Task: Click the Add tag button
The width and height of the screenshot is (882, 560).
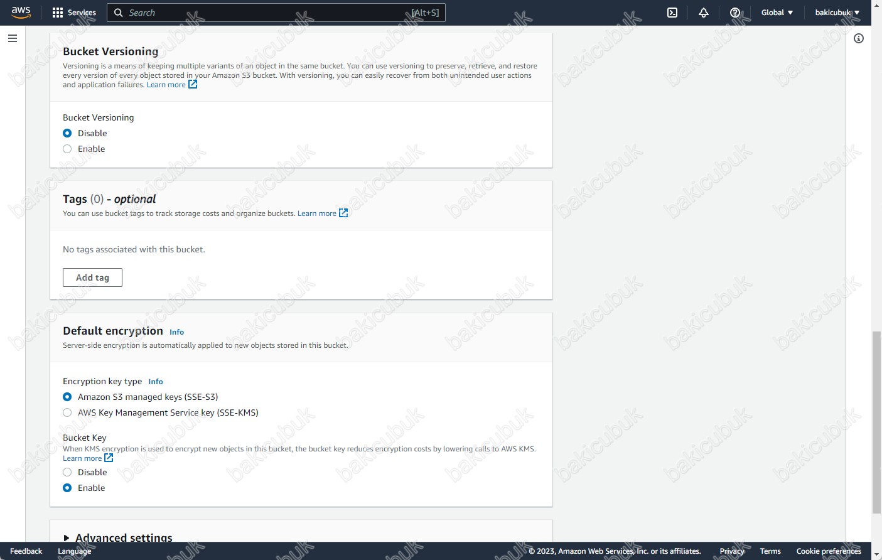Action: coord(92,277)
